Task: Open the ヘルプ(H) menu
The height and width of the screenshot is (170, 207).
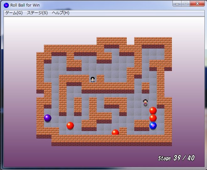Action: pyautogui.click(x=61, y=13)
